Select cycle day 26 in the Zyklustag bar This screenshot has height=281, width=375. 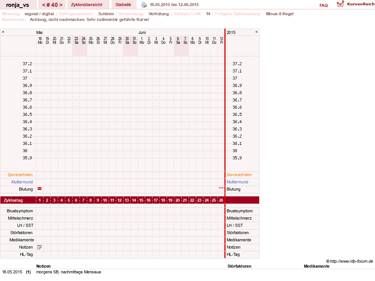(221, 200)
